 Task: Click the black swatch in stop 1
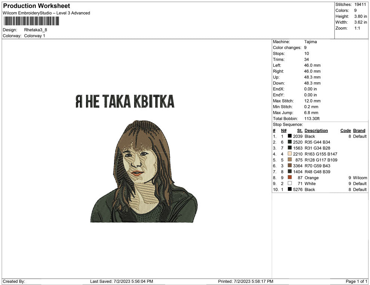[x=290, y=137]
